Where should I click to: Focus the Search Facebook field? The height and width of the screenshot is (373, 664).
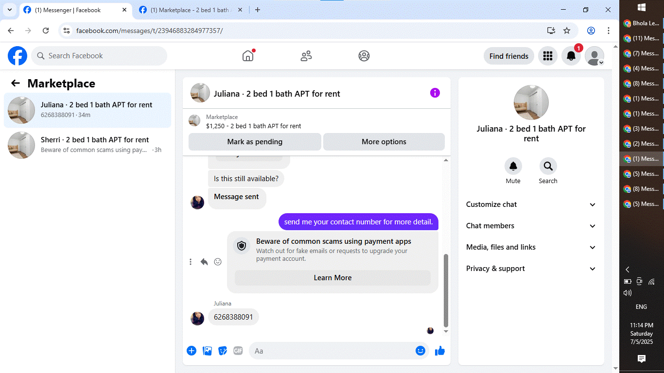[99, 56]
